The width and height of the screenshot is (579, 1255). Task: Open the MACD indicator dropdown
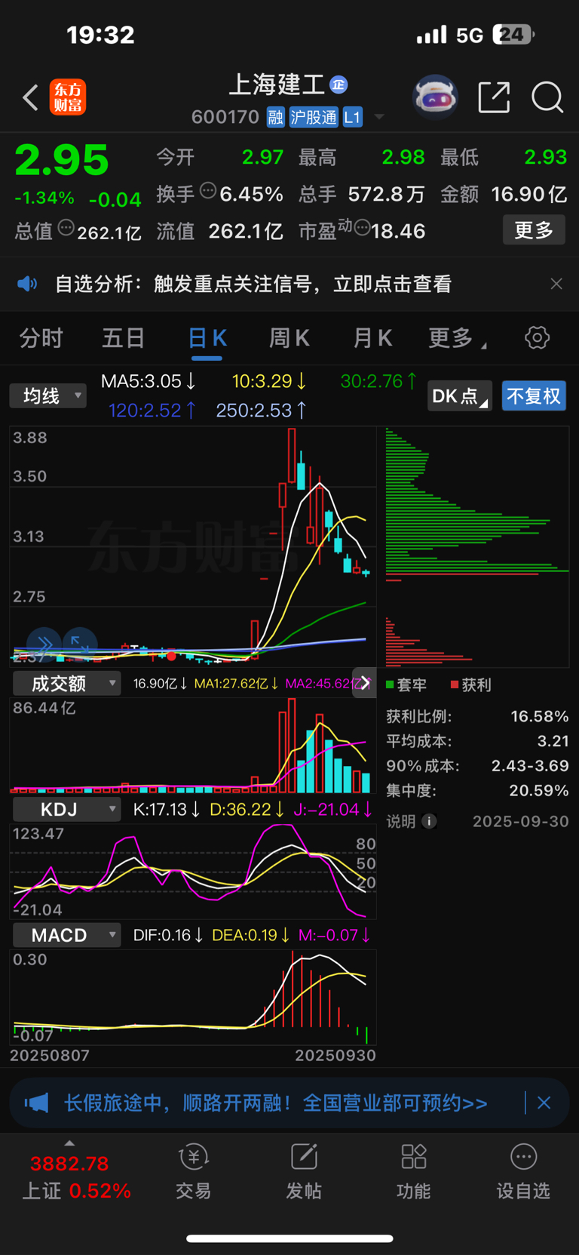[66, 935]
